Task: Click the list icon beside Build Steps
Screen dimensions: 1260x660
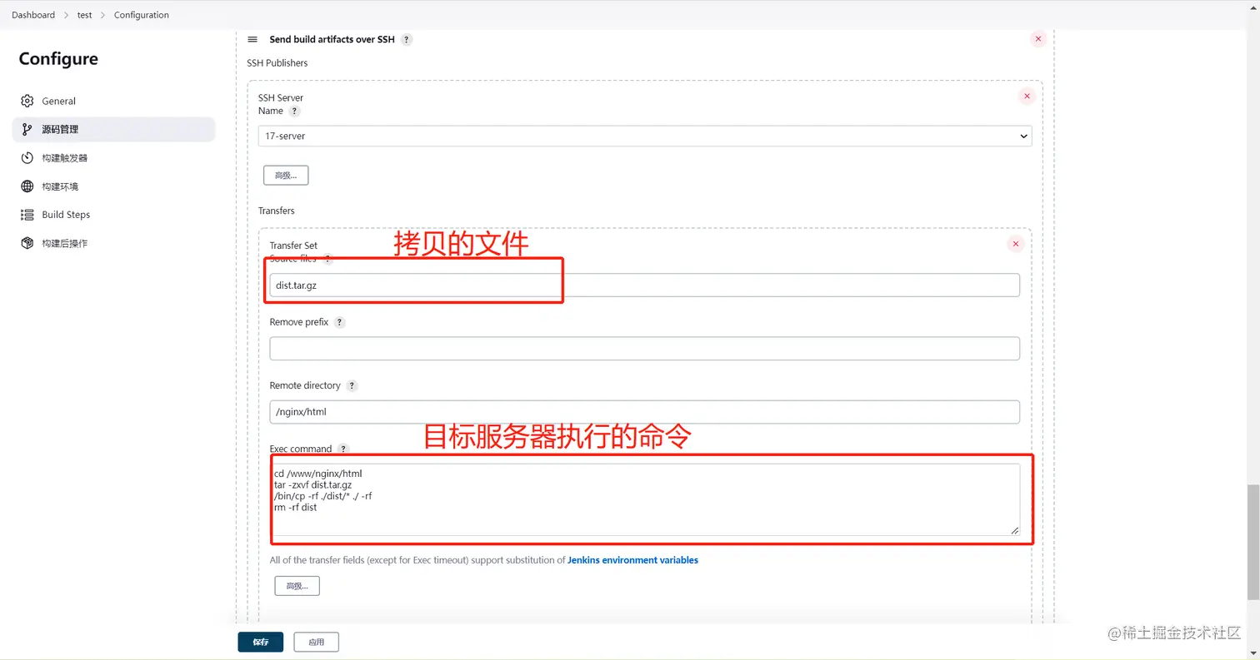Action: click(27, 215)
